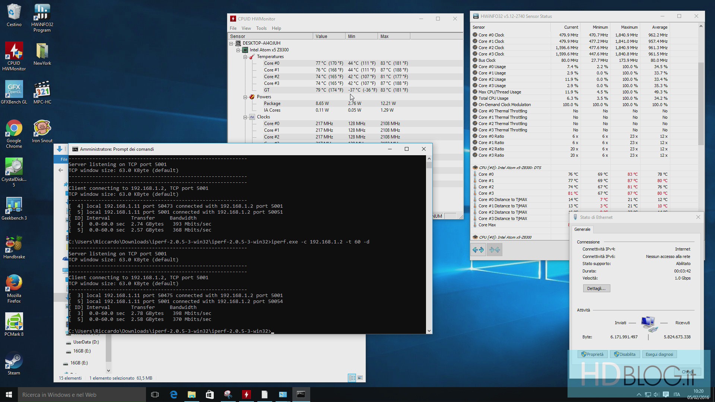The height and width of the screenshot is (402, 715).
Task: Click the Disabilita button
Action: pos(625,354)
